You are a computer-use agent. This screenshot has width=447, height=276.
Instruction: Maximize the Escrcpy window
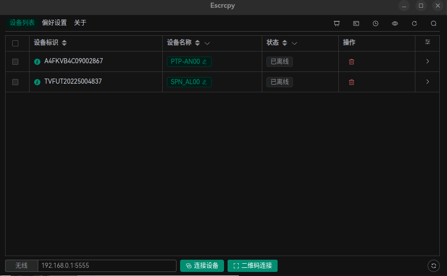[421, 6]
